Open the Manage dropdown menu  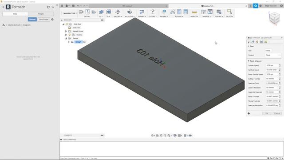[x=207, y=16]
